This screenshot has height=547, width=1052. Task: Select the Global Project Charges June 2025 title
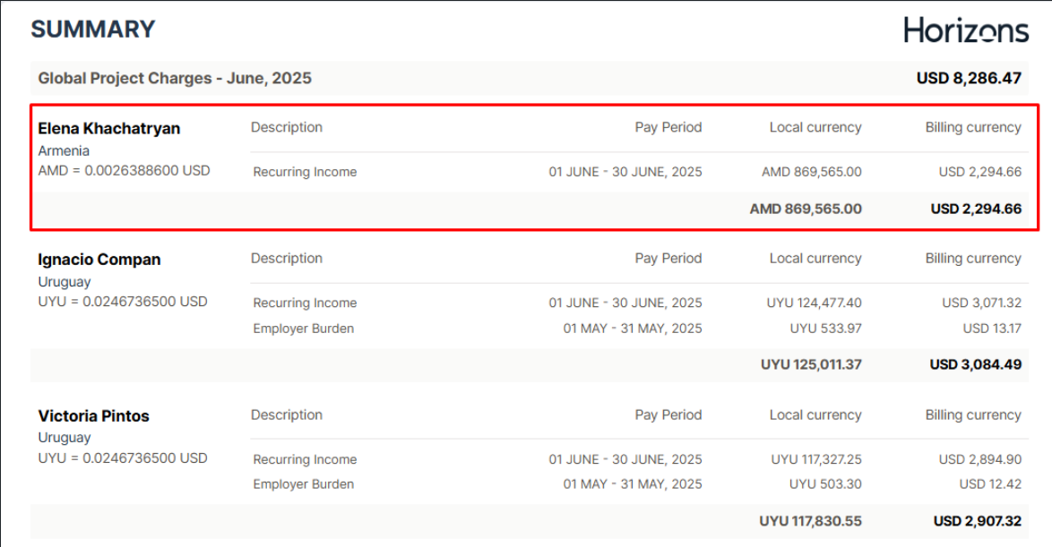pyautogui.click(x=175, y=79)
